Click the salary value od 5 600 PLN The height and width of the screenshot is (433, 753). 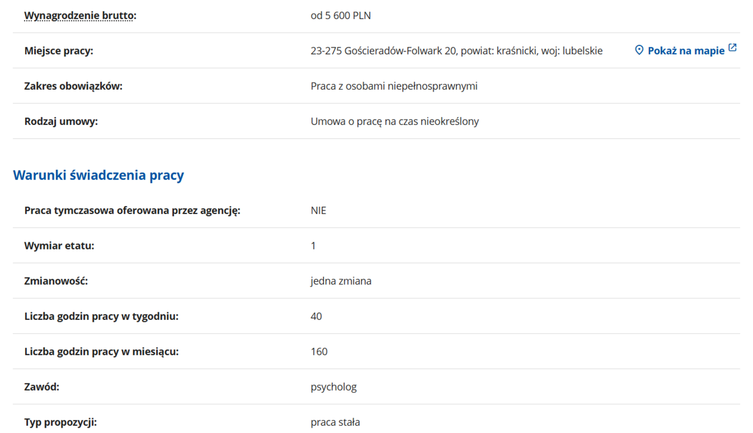click(x=341, y=16)
